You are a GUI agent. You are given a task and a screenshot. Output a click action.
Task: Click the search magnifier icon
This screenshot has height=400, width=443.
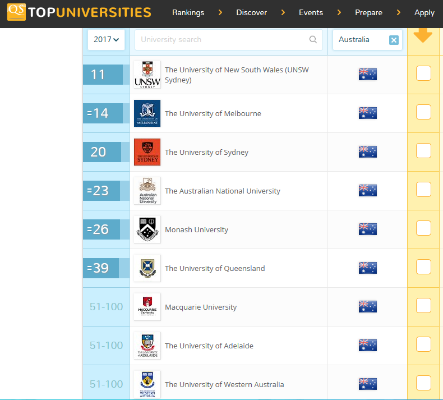point(313,40)
